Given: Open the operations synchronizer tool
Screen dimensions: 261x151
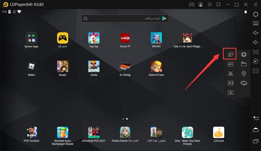Looking at the screenshot, I should coord(231,93).
